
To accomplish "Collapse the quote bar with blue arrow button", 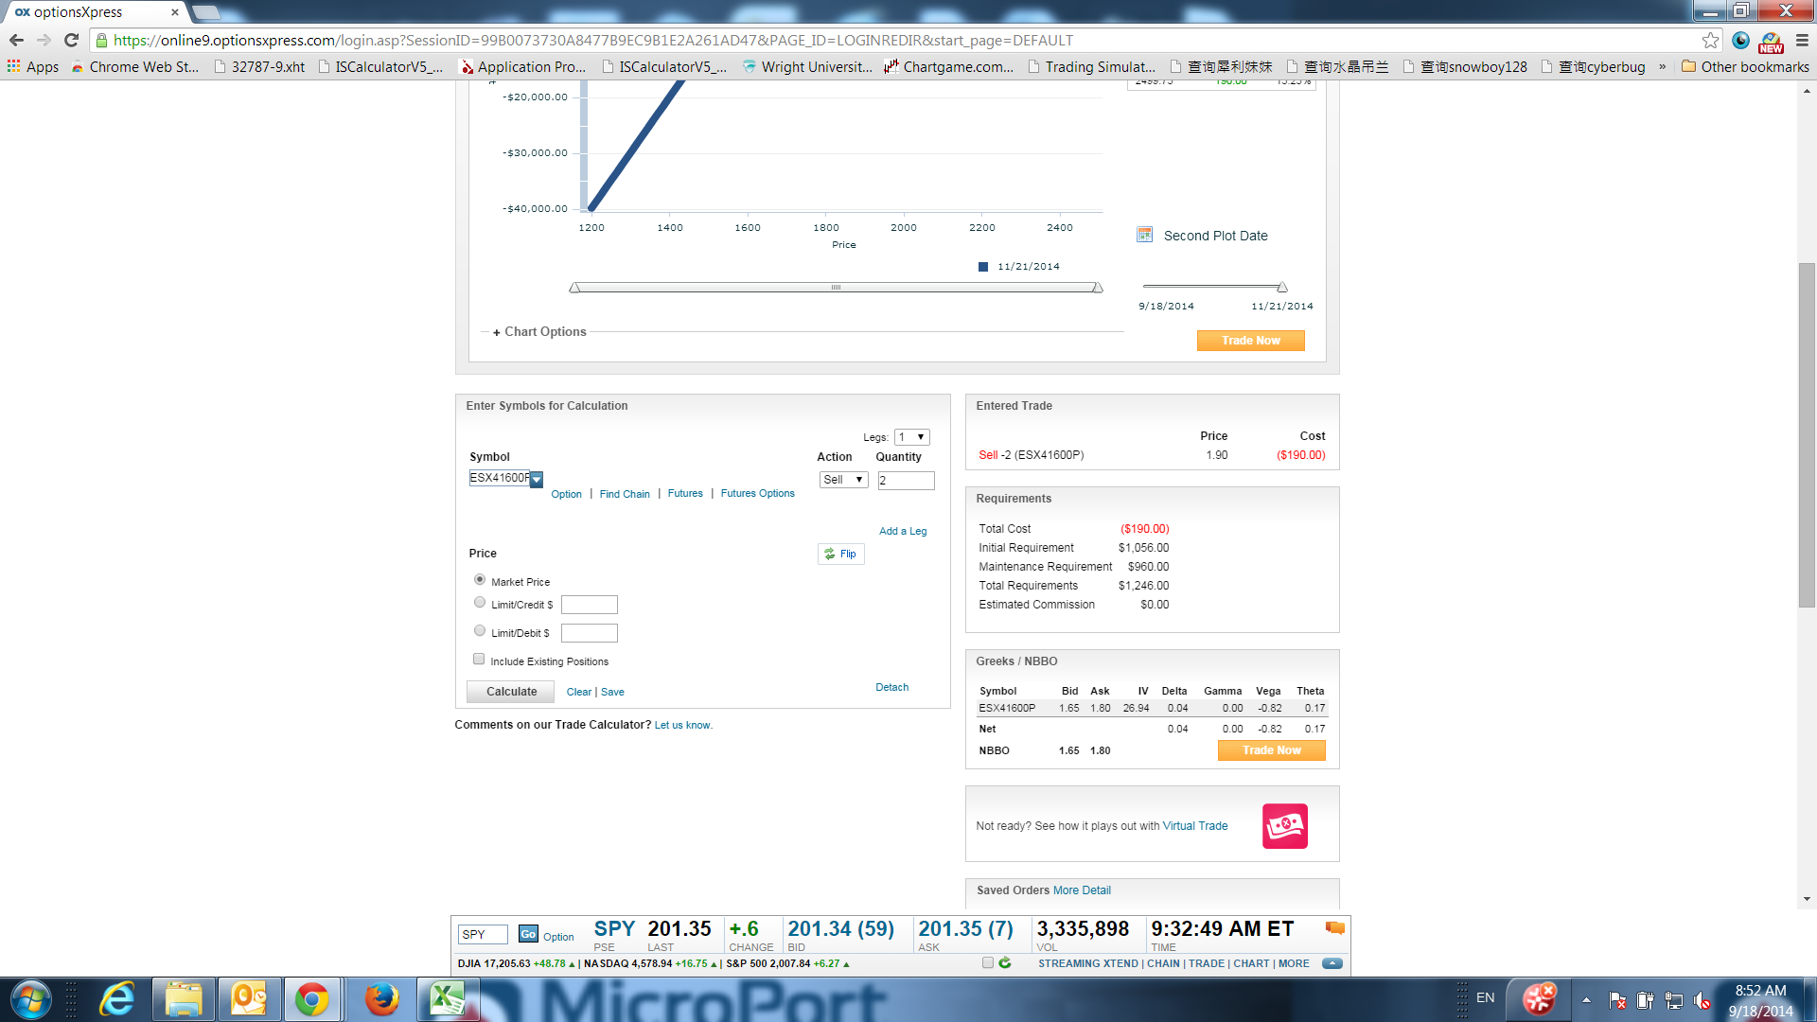I will 1332,963.
